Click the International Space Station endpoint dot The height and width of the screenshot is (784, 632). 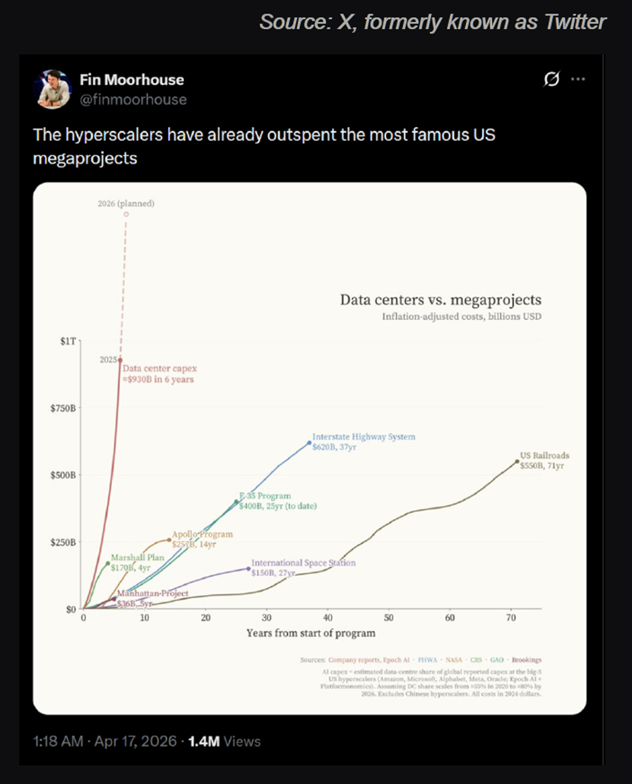249,568
